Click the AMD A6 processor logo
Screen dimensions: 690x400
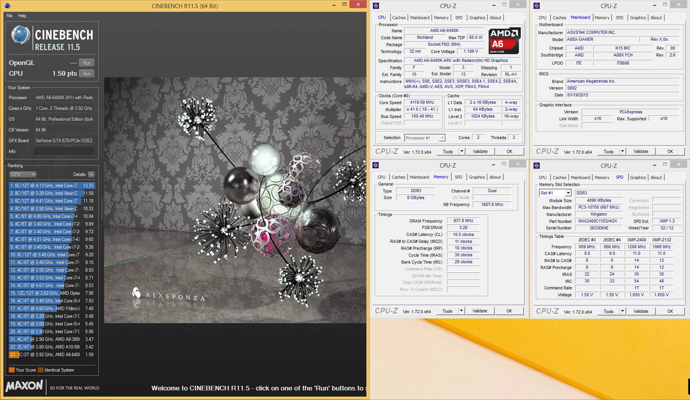[x=504, y=41]
